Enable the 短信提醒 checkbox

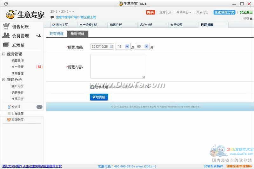click(x=92, y=87)
